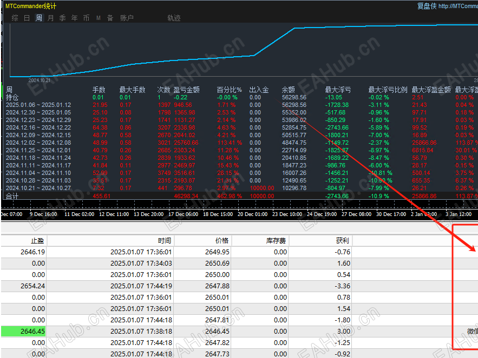
Task: Click the 30 Dec 17:00 timeline label
Action: click(391, 214)
